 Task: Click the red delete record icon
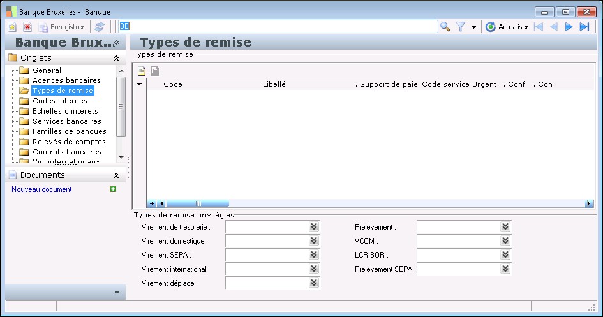[27, 27]
